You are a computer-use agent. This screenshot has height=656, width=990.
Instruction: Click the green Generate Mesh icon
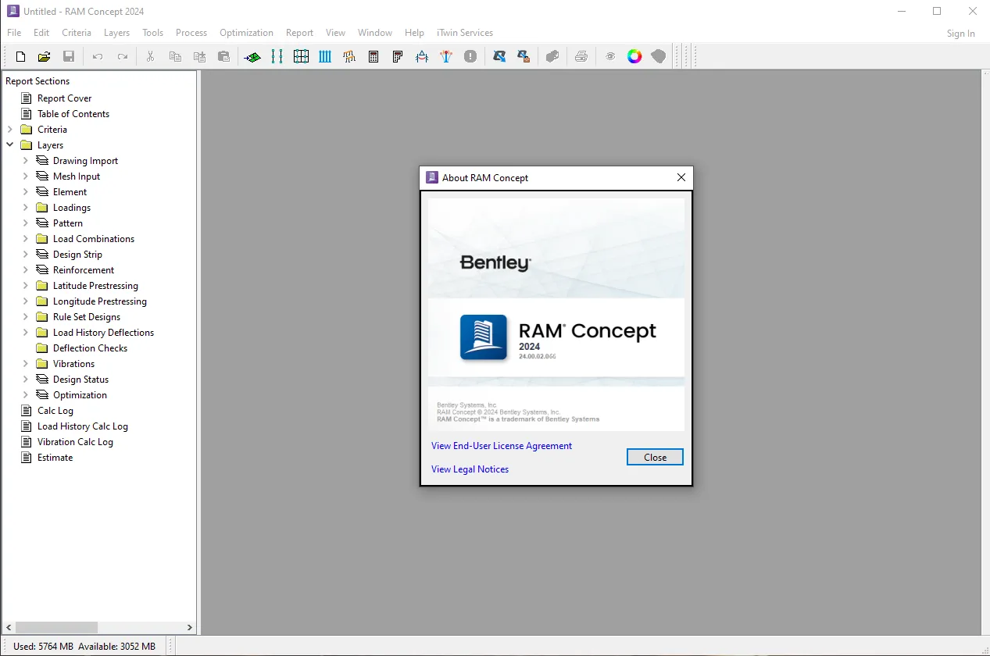click(252, 56)
